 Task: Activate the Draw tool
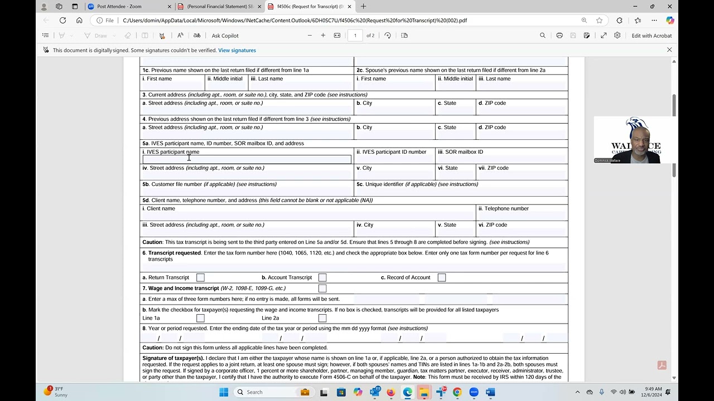pos(96,36)
